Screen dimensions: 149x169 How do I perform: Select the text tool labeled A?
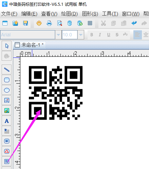pos(7,121)
